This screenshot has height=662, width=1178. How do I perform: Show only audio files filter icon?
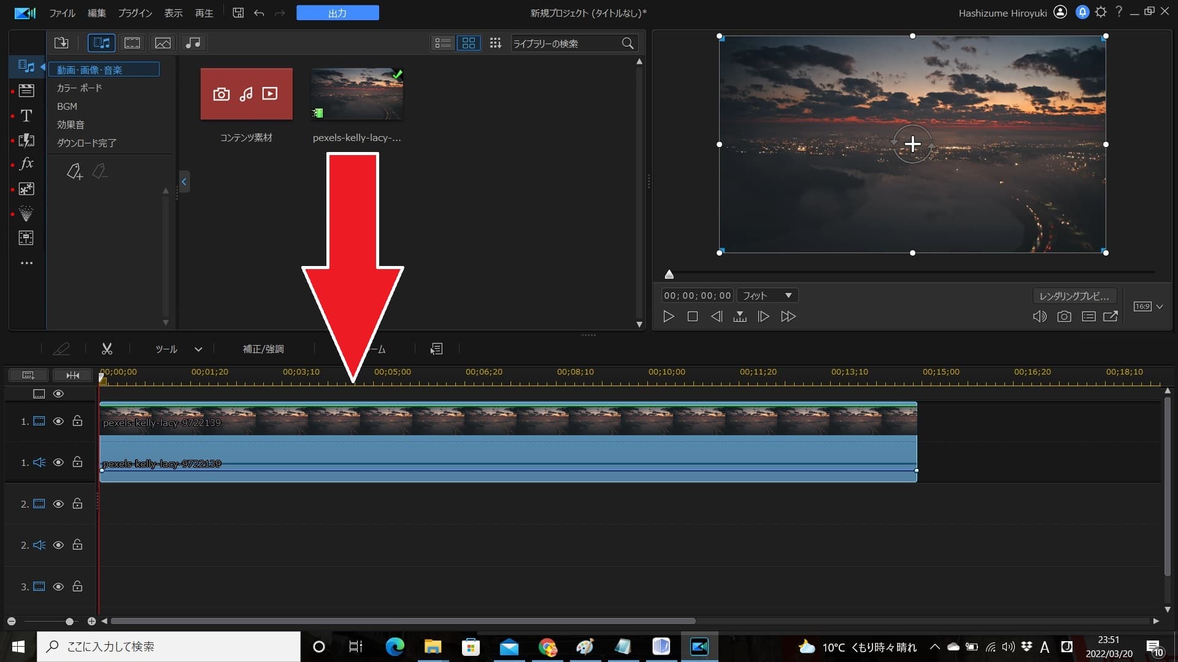193,43
